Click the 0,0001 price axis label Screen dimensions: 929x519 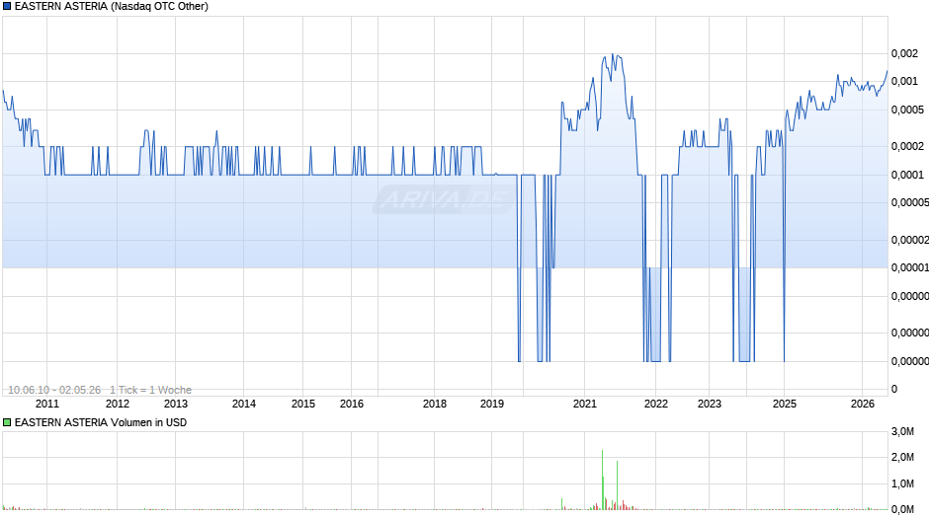(907, 175)
